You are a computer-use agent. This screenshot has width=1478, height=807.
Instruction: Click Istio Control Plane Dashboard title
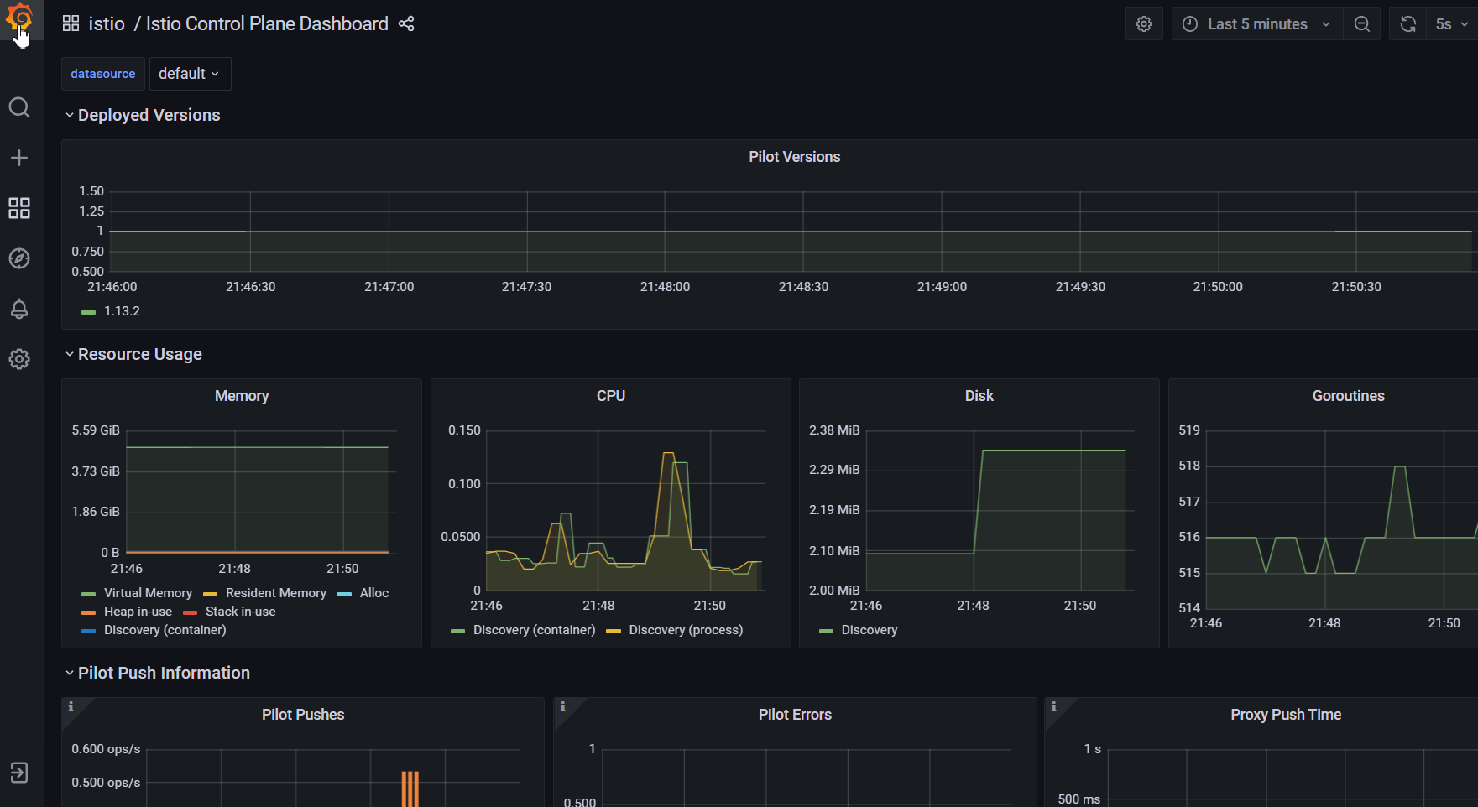(x=267, y=23)
